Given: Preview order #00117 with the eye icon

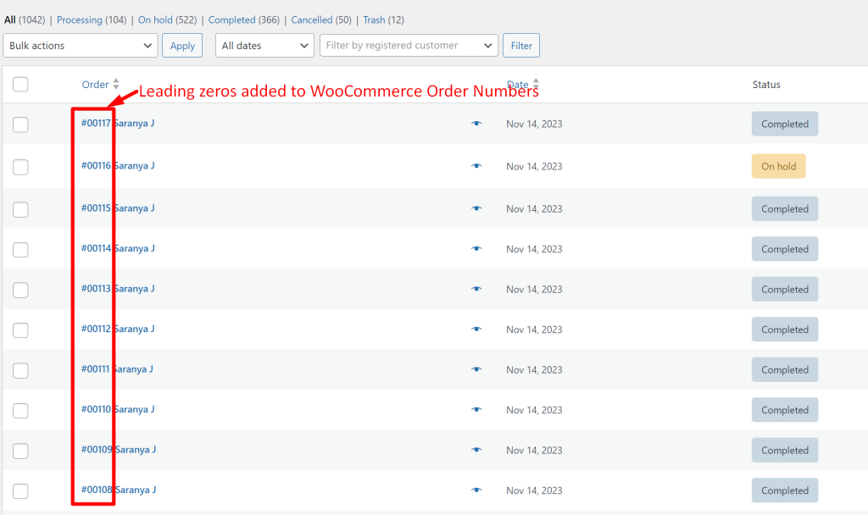Looking at the screenshot, I should [476, 124].
